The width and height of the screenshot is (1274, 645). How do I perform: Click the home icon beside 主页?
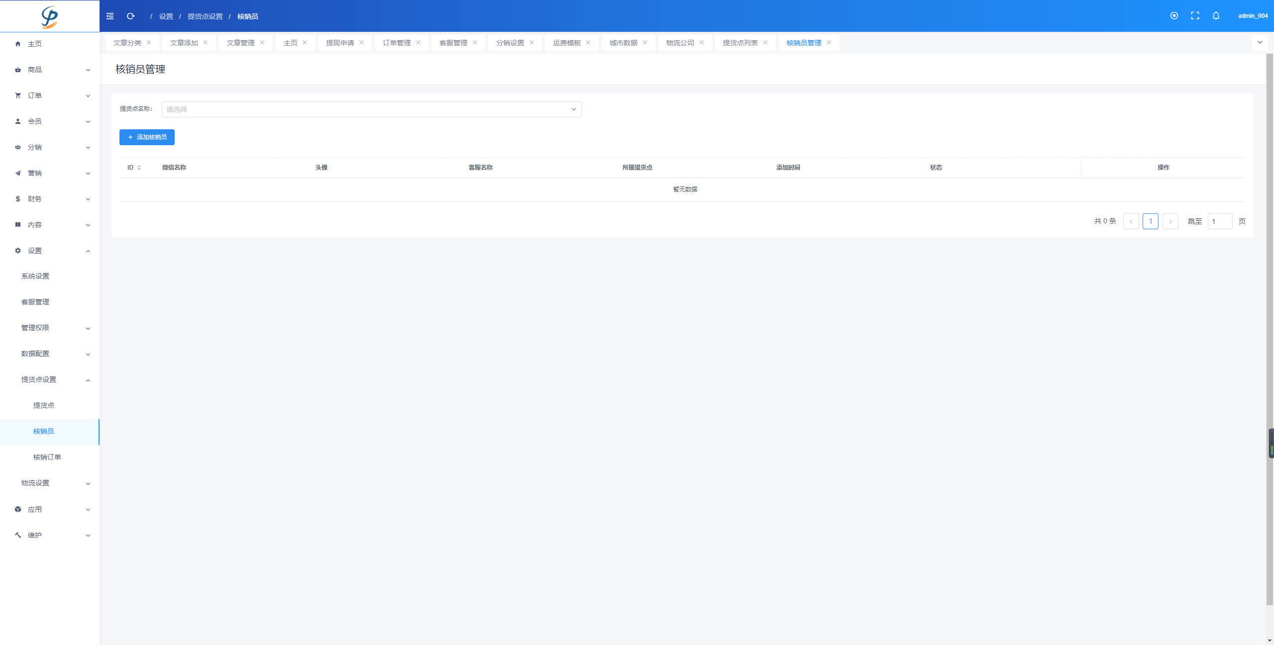click(x=18, y=44)
